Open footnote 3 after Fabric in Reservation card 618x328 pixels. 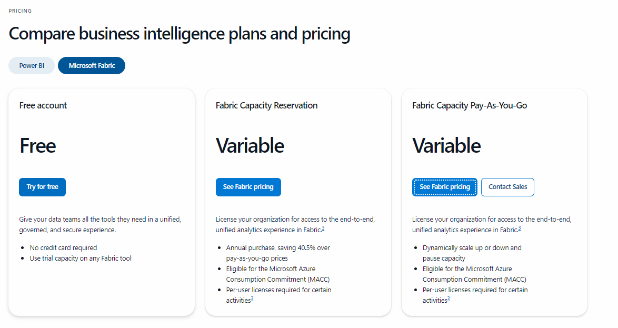coord(323,228)
